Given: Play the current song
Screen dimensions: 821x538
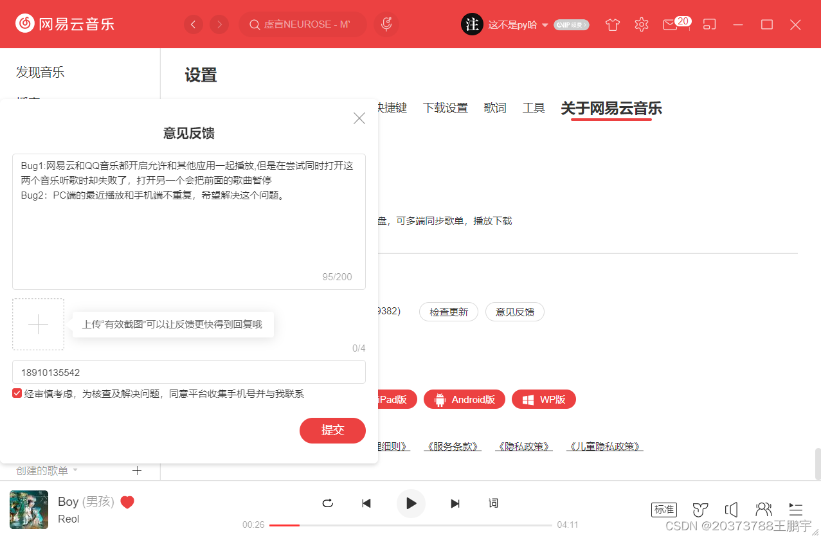Looking at the screenshot, I should 411,503.
